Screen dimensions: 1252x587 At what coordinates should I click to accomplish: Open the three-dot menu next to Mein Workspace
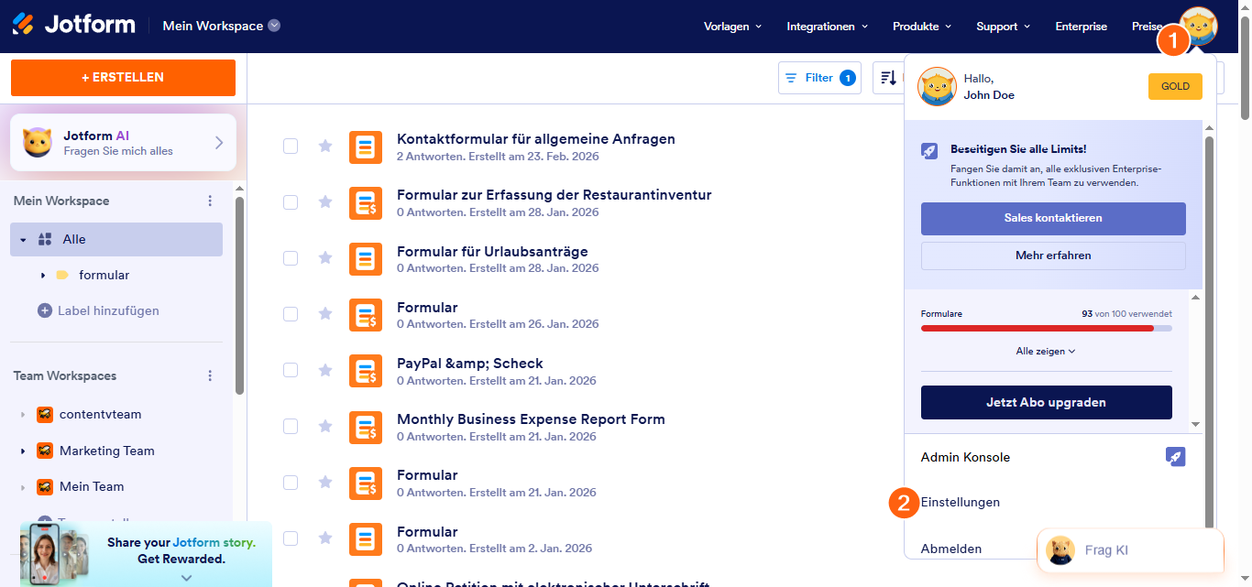[209, 201]
